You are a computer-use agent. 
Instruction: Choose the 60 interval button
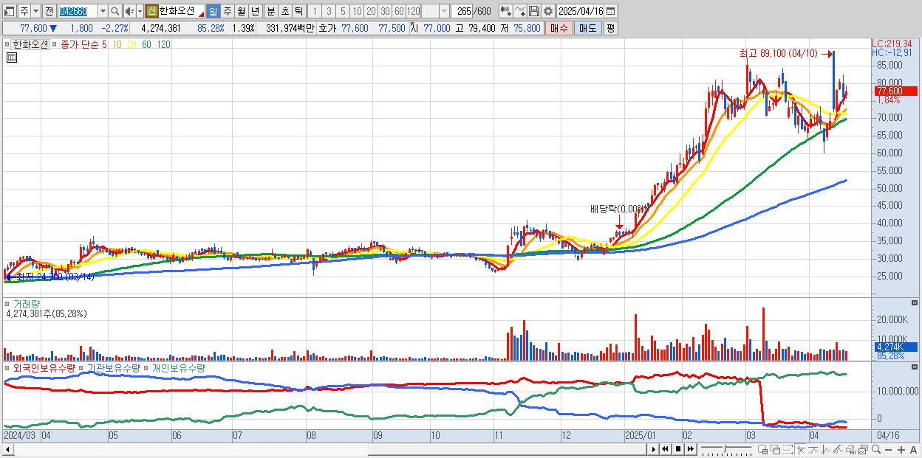[399, 11]
